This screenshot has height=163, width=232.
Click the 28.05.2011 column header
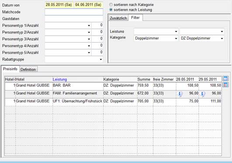pyautogui.click(x=185, y=79)
